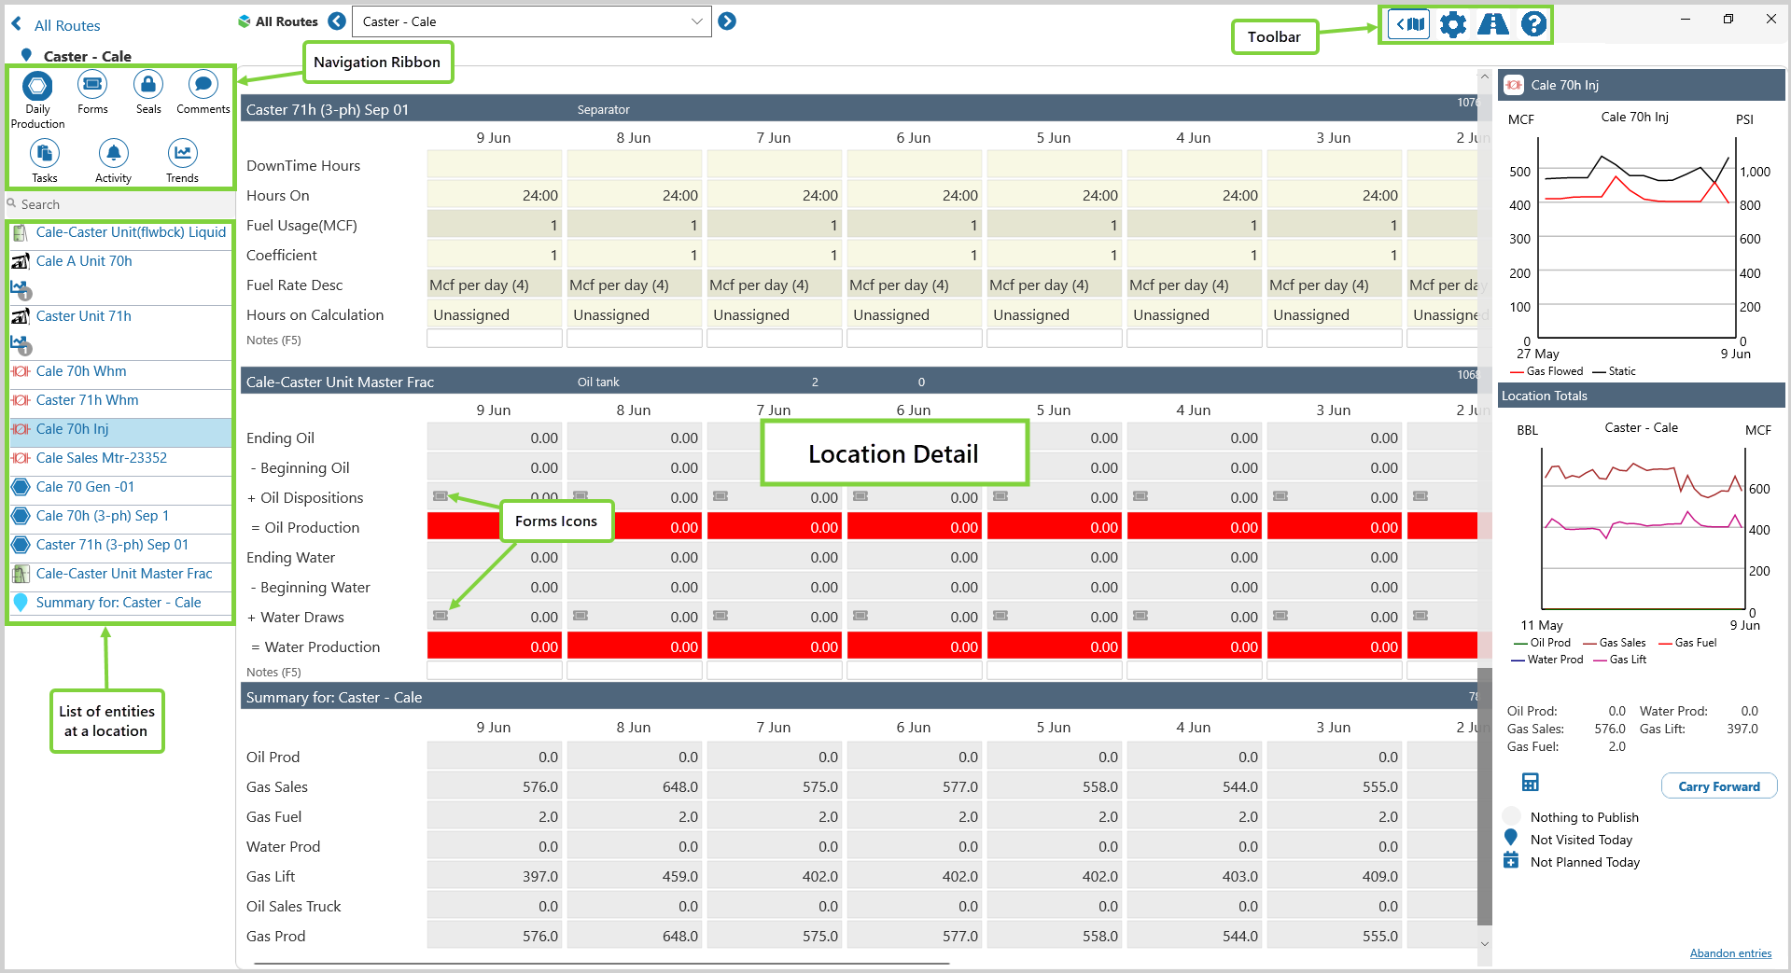Go to the next route arrow

pyautogui.click(x=727, y=21)
